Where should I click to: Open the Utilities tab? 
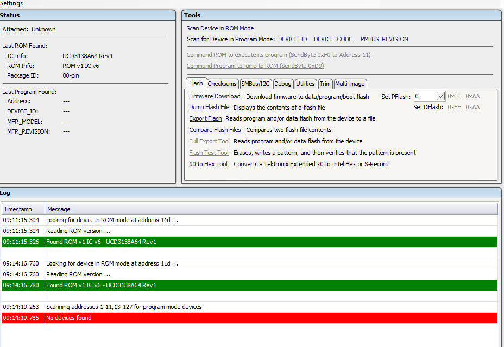305,84
